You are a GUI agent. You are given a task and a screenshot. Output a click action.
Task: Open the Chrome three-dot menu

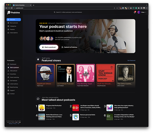(147, 8)
